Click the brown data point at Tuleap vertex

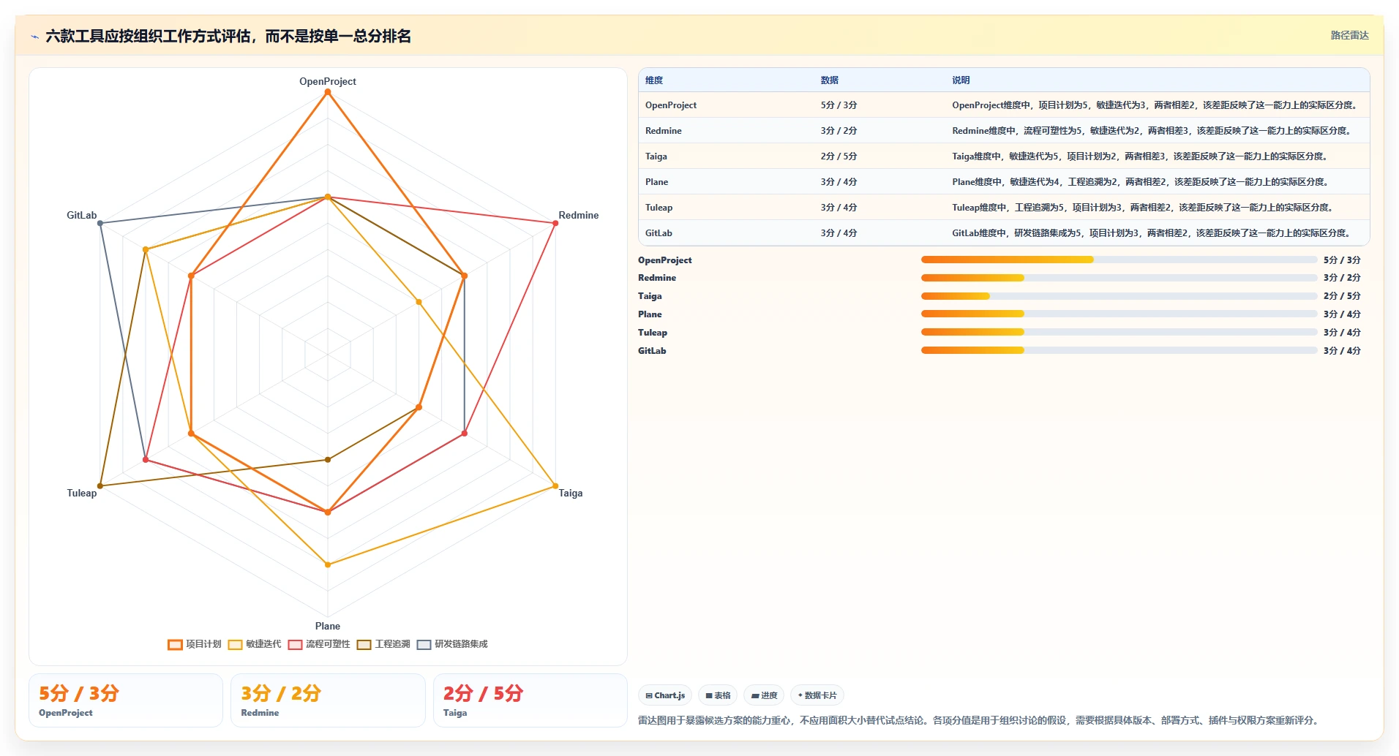(x=100, y=486)
